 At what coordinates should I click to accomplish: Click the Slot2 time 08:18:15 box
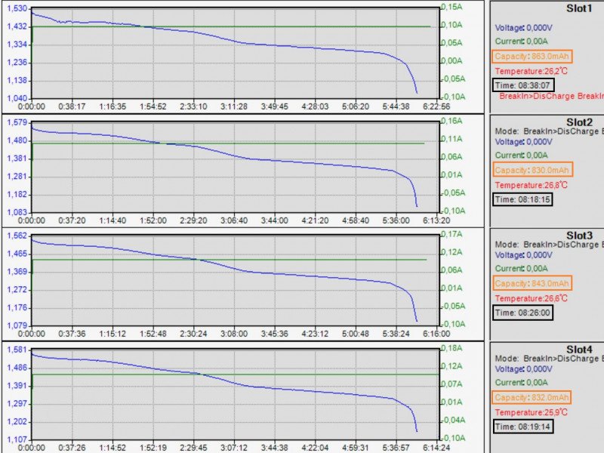522,199
